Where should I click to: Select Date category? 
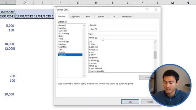tap(70, 36)
